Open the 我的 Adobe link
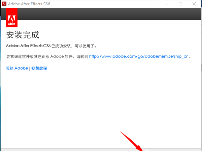The width and height of the screenshot is (202, 151). 17,68
